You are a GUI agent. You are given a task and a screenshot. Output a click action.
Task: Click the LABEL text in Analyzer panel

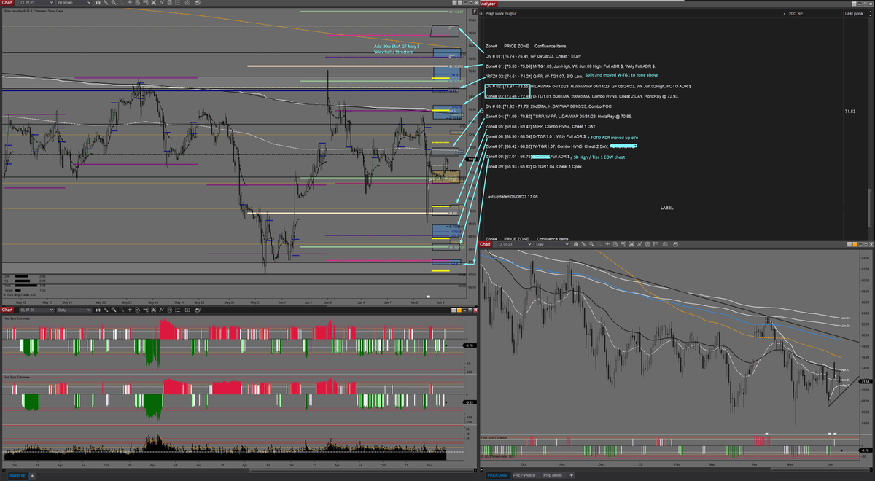(666, 208)
